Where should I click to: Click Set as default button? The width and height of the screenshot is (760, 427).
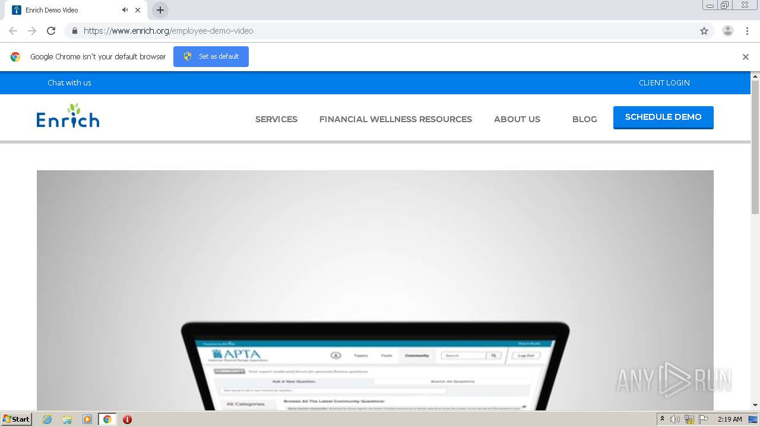click(211, 56)
